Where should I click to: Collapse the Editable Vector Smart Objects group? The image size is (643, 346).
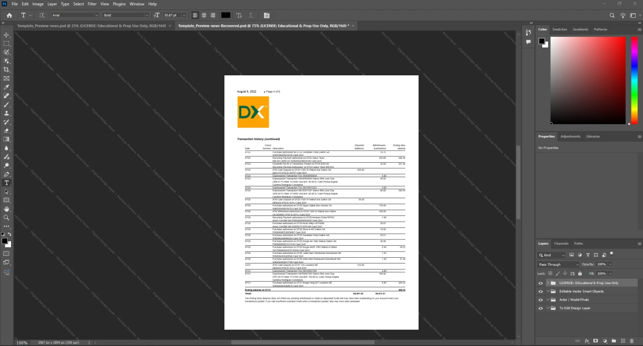[547, 291]
